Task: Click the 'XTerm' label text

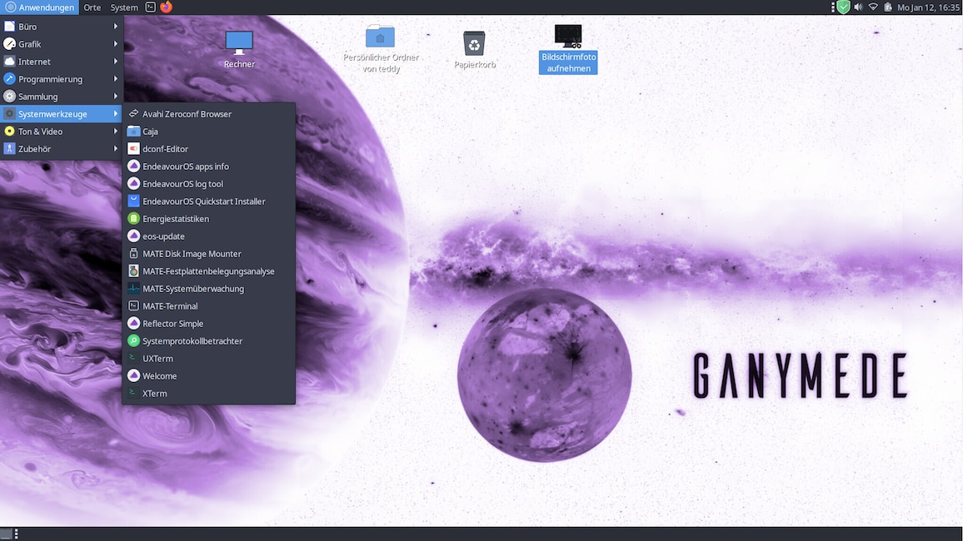Action: [155, 394]
